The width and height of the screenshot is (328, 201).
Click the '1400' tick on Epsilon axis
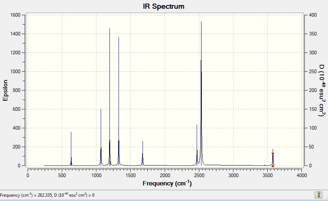15,34
